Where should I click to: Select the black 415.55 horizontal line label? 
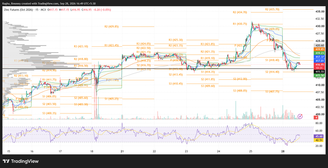[x=320, y=71]
